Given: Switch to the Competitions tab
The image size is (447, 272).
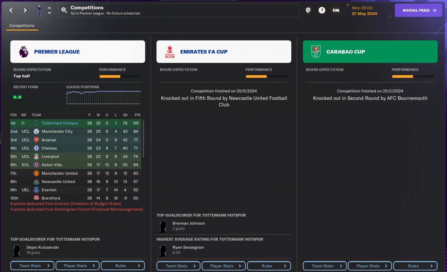Looking at the screenshot, I should (22, 26).
